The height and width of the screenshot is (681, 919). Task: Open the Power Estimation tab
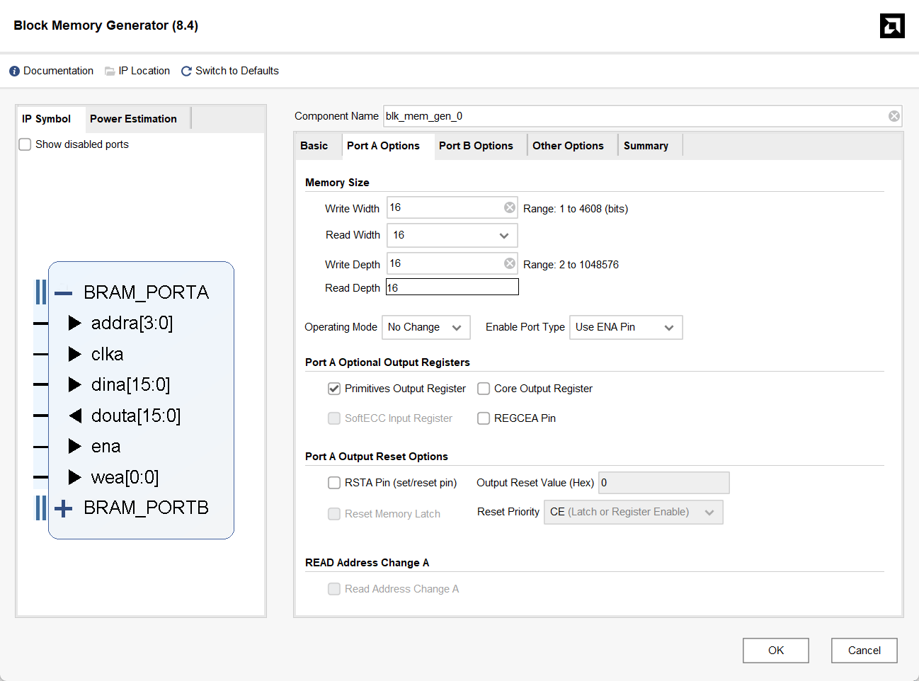[x=133, y=119]
